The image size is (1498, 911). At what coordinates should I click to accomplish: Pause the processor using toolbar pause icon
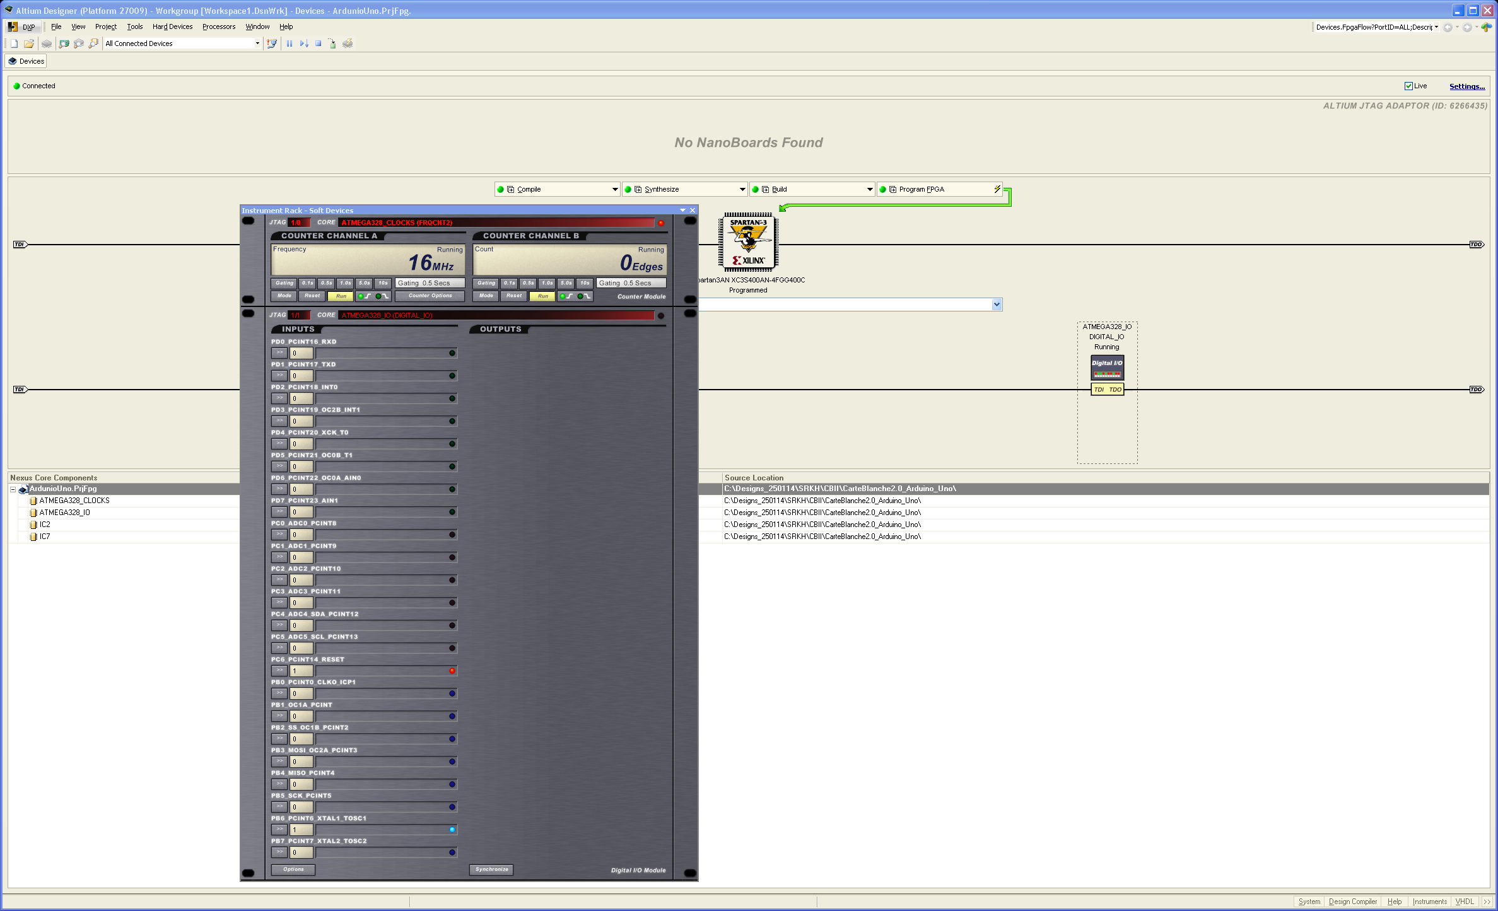(x=290, y=44)
